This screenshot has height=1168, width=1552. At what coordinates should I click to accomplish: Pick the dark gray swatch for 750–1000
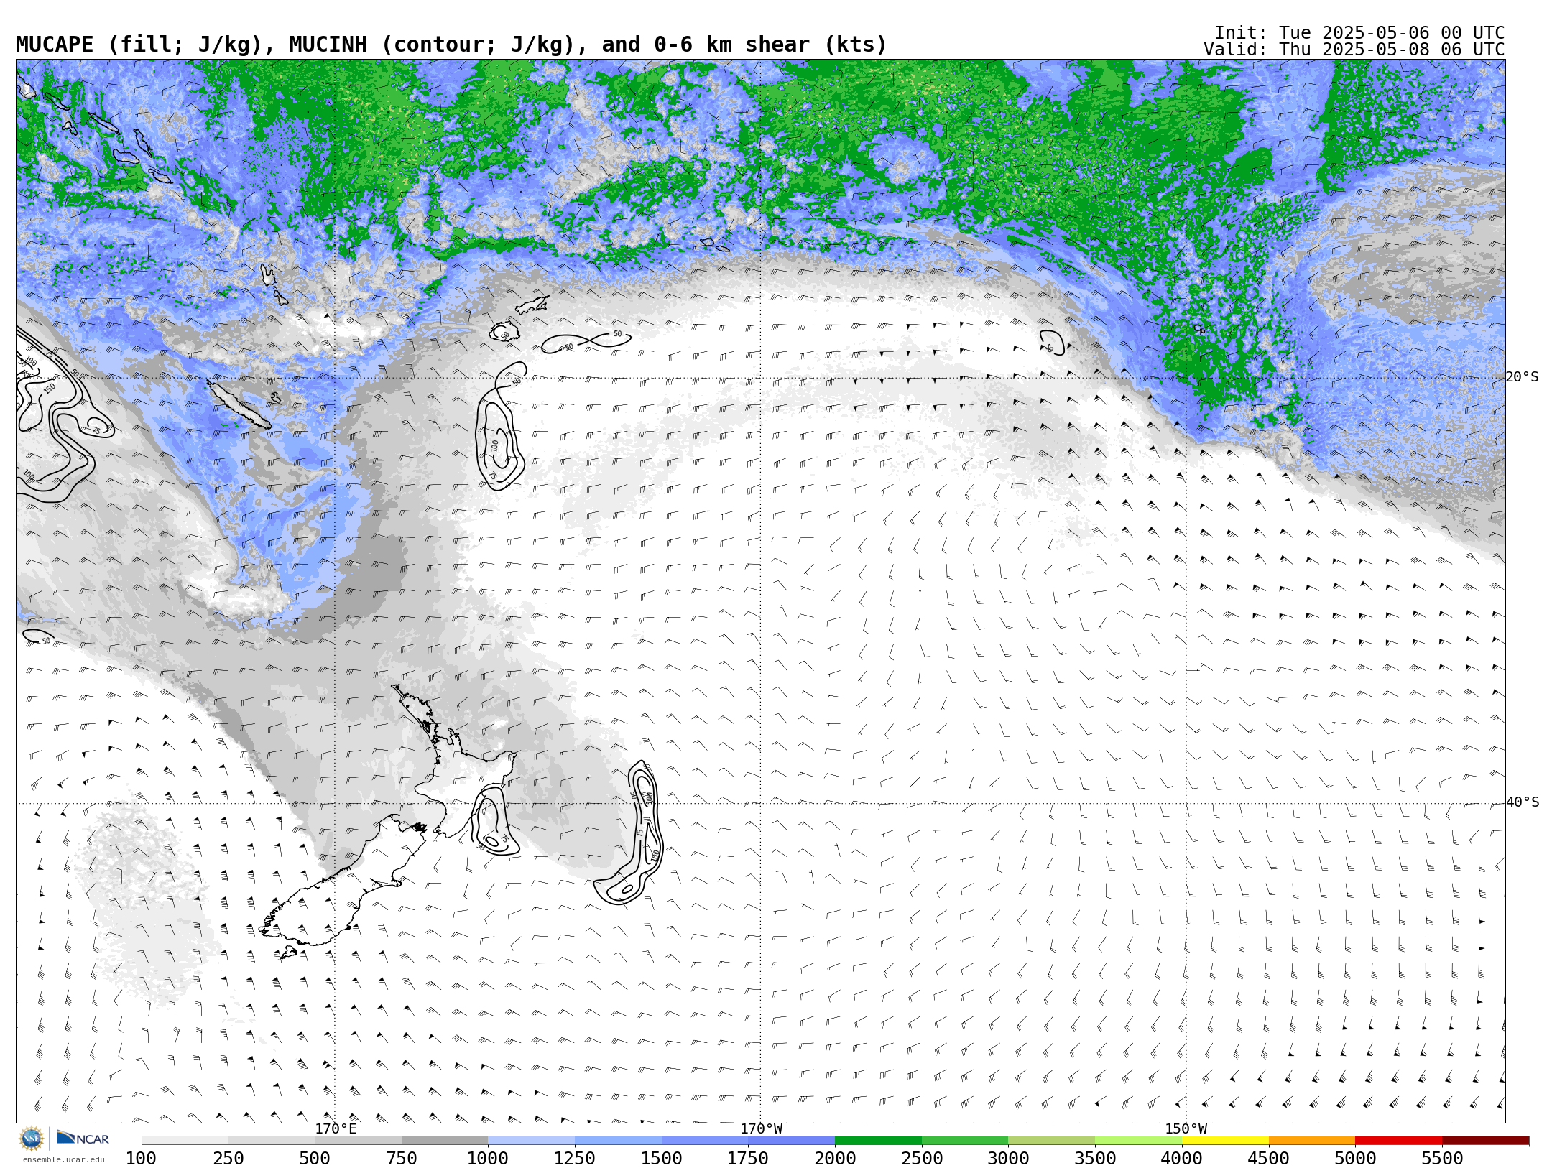pyautogui.click(x=445, y=1141)
